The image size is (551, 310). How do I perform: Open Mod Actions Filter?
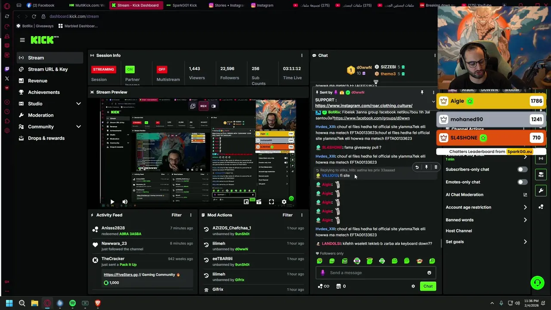click(288, 215)
